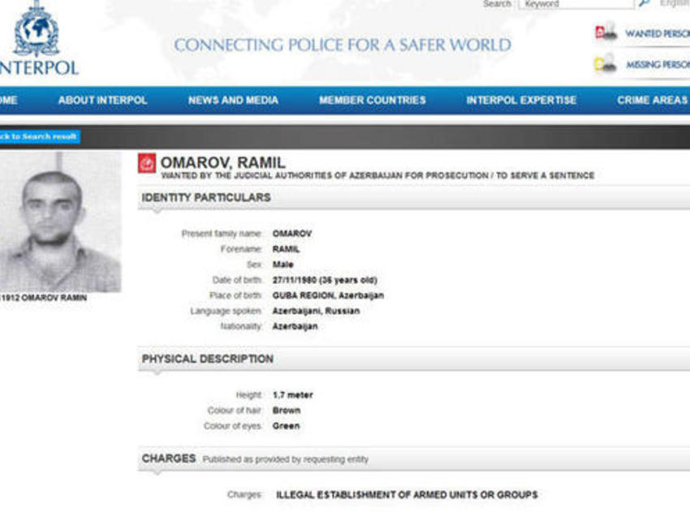Click the search magnifier icon
This screenshot has width=690, height=517.
coord(644,3)
